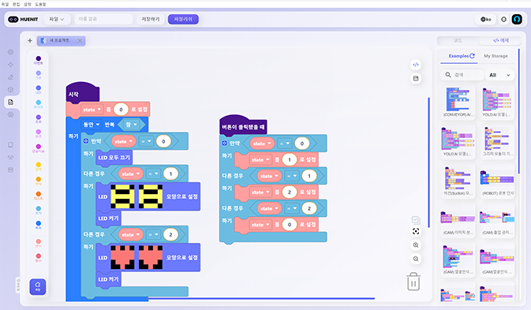Click the examples panel vertical scrollbar
The width and height of the screenshot is (531, 310).
pos(518,112)
